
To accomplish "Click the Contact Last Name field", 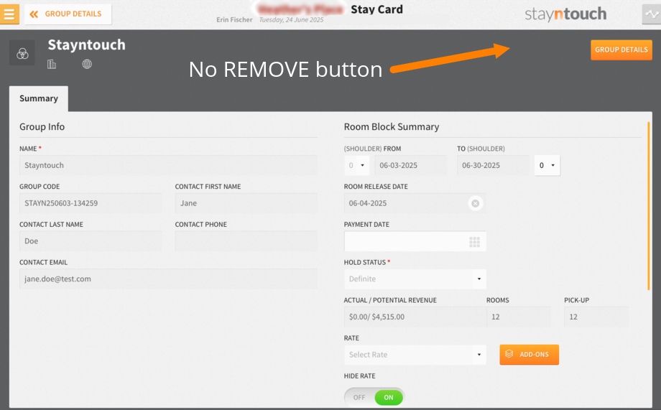I will coord(91,241).
